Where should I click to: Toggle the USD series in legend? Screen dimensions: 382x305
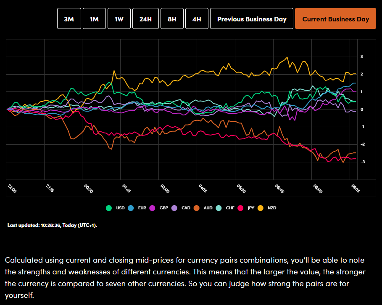point(116,208)
